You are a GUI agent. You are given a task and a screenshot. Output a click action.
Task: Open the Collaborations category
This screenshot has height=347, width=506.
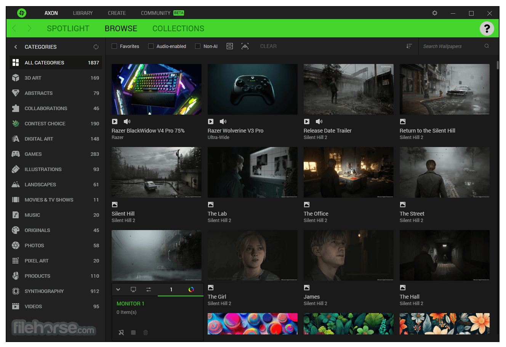tap(56, 108)
